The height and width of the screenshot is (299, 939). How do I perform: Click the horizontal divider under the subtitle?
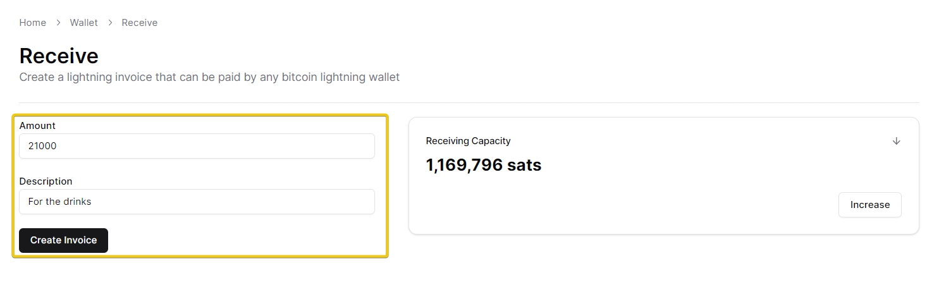coord(469,102)
